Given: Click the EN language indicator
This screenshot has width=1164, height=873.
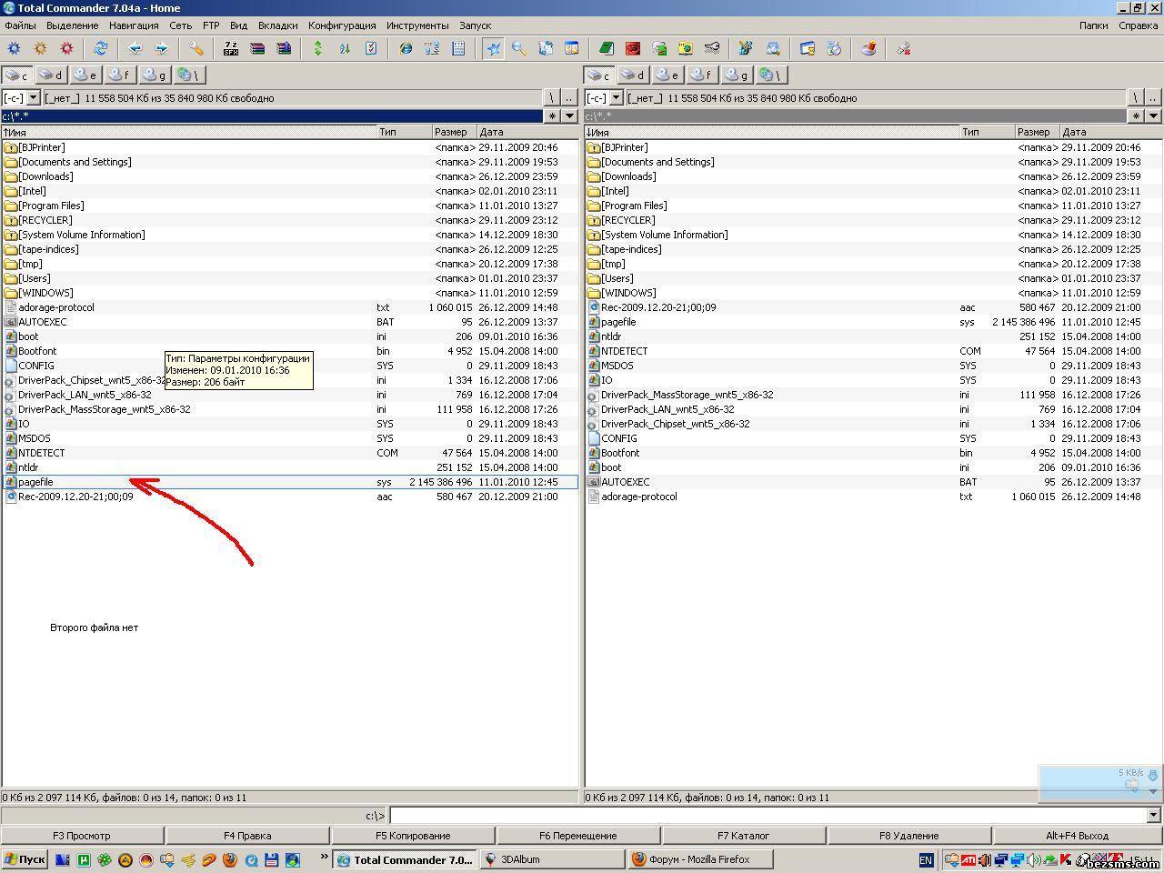Looking at the screenshot, I should coord(926,859).
